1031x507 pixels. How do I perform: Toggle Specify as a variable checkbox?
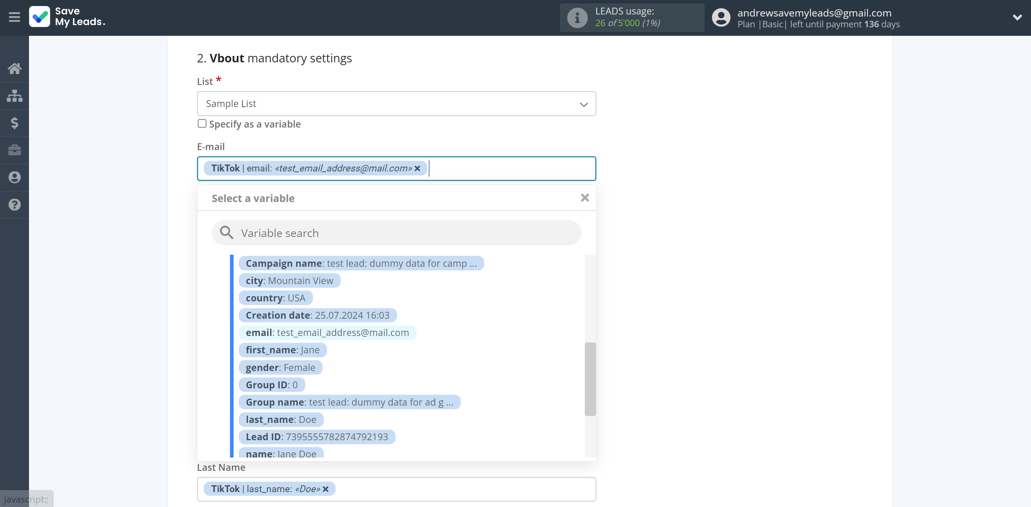[x=202, y=124]
